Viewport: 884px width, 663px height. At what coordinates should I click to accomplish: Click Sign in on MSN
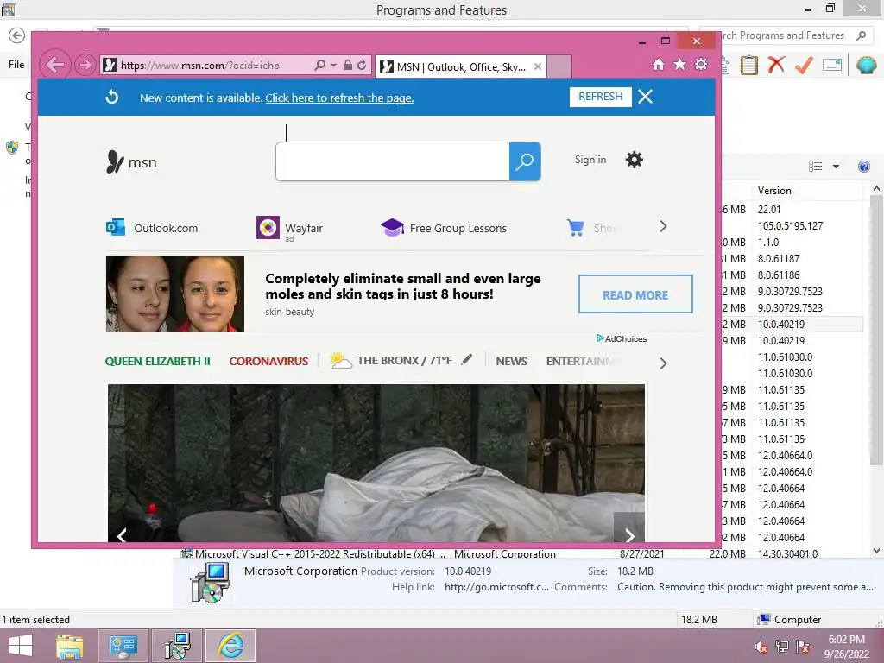(590, 160)
